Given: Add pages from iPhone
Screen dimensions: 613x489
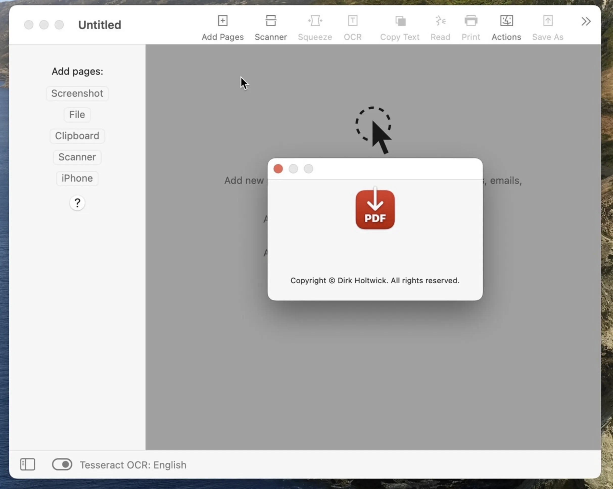Looking at the screenshot, I should [x=77, y=178].
